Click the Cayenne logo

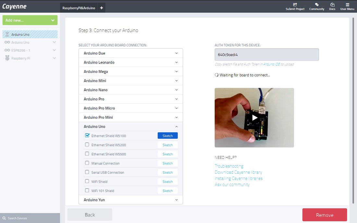pyautogui.click(x=14, y=6)
